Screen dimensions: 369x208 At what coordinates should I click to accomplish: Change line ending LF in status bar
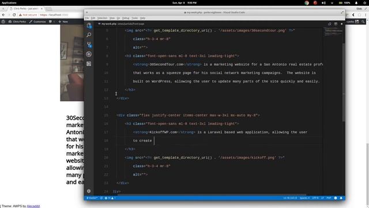tap(322, 198)
